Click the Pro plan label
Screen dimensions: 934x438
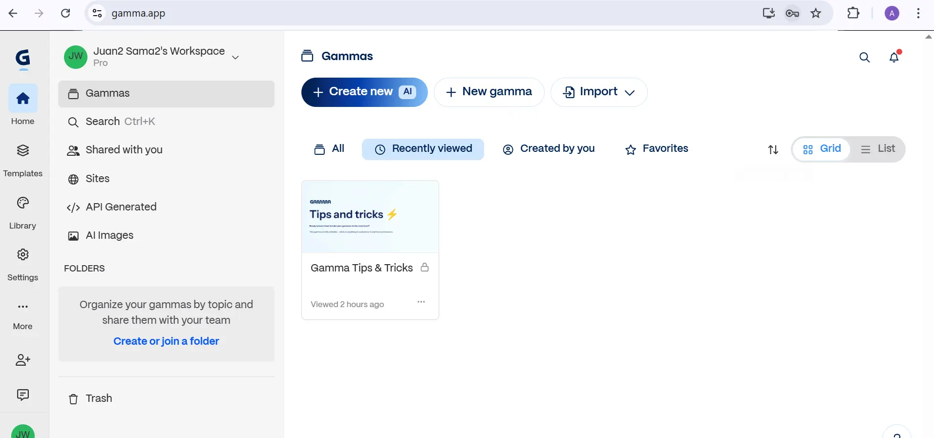(101, 63)
